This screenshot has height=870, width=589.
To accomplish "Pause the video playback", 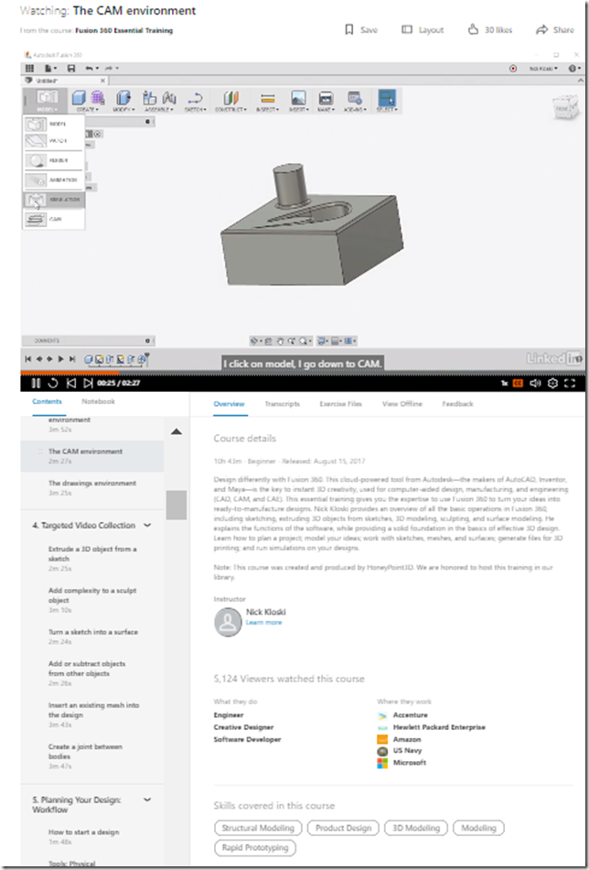I will [x=36, y=383].
